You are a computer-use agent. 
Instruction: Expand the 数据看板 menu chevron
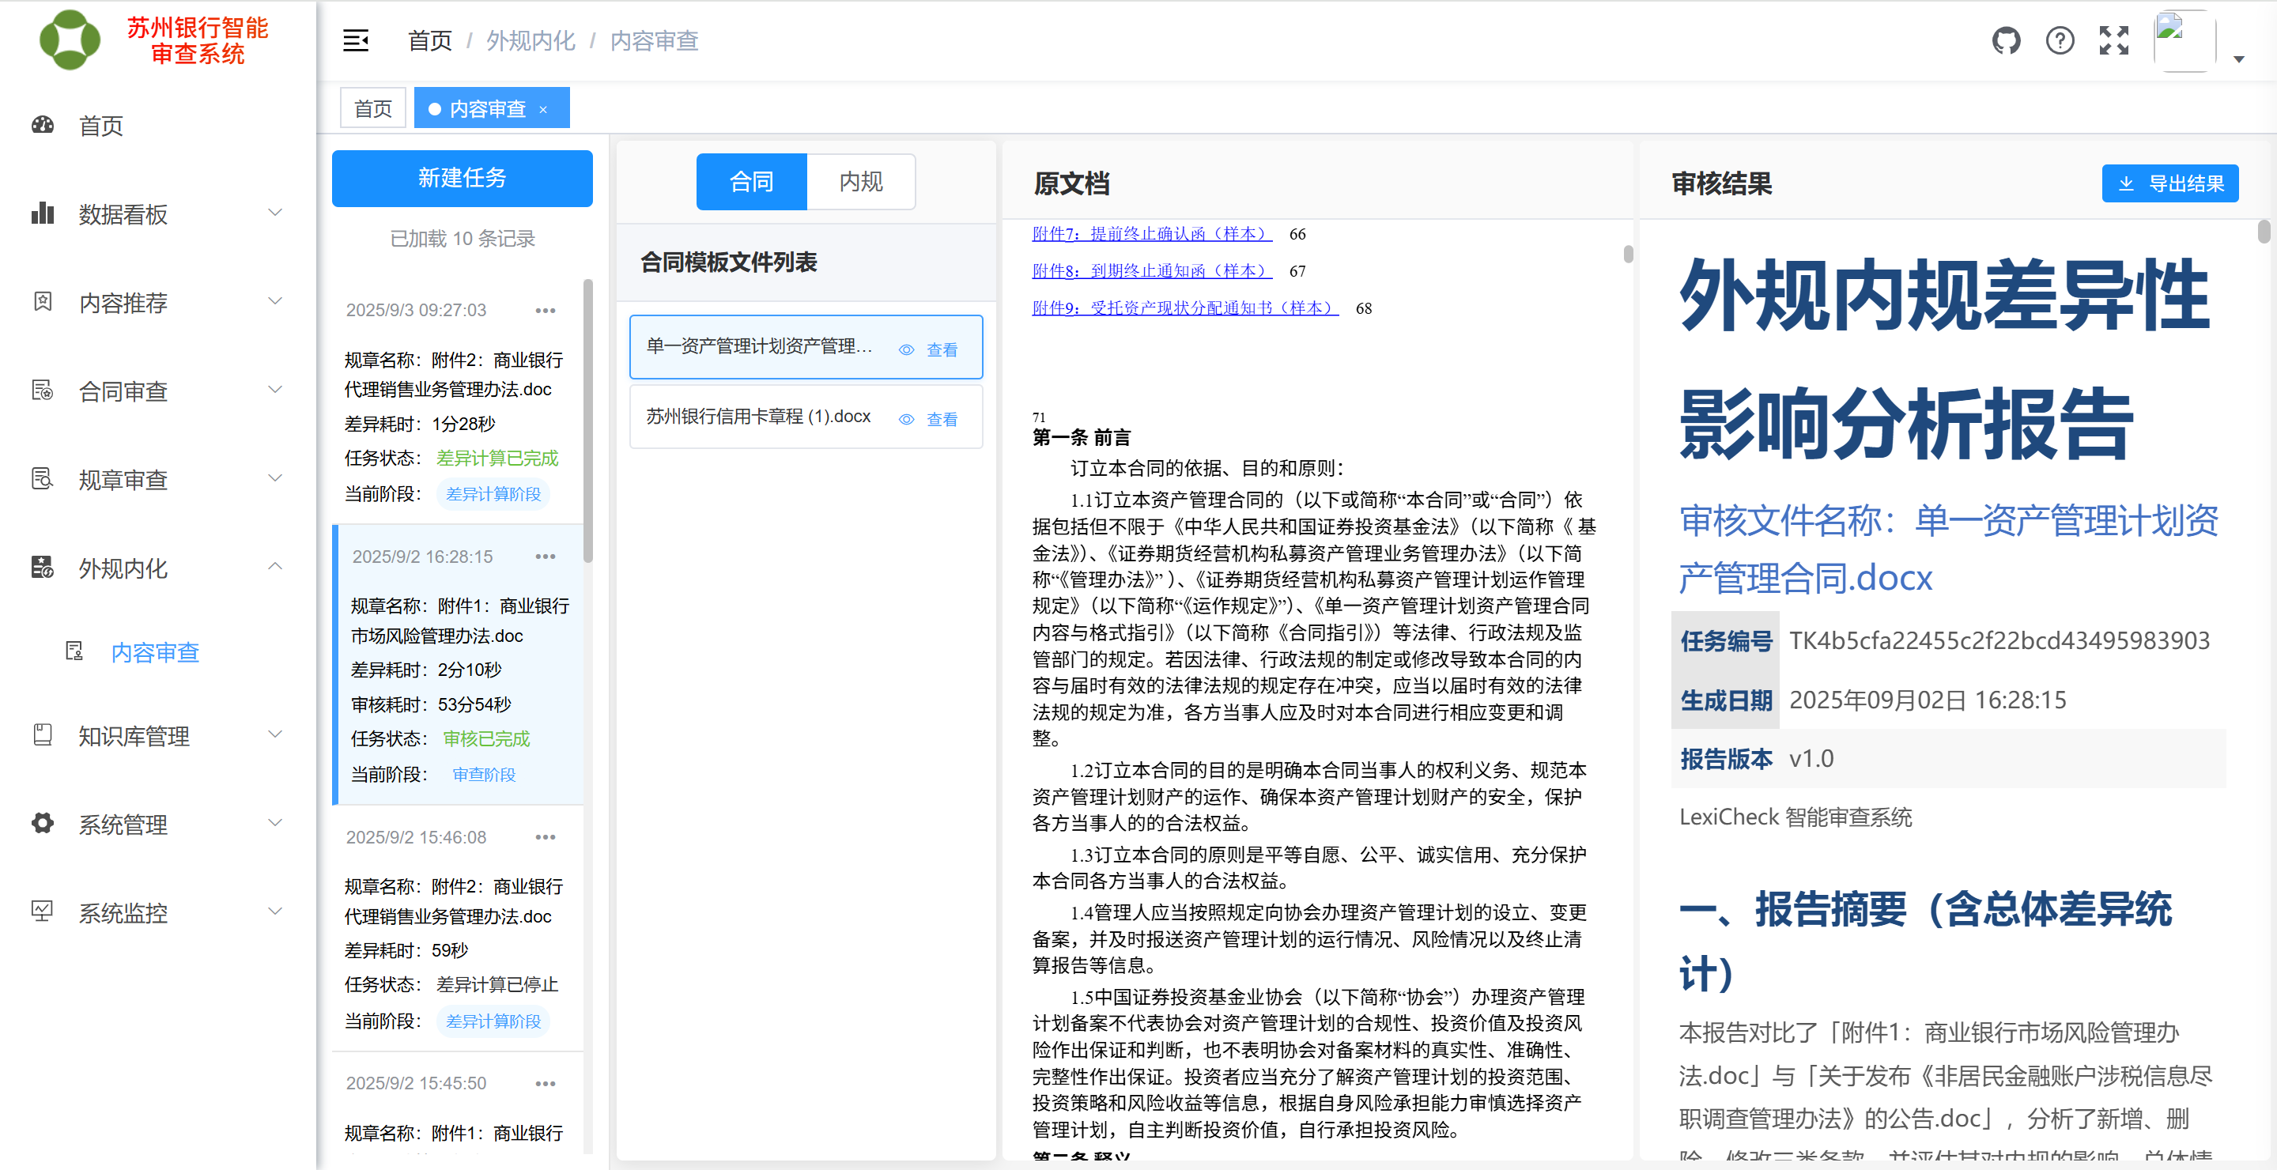tap(275, 212)
